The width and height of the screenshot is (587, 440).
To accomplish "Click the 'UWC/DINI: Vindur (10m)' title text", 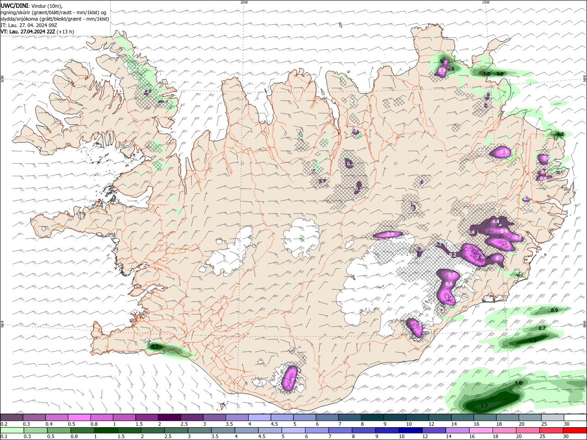I will [32, 5].
